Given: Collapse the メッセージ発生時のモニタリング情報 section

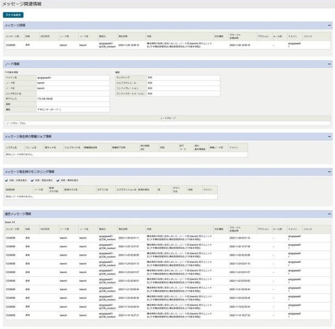Looking at the screenshot, I should [x=329, y=172].
